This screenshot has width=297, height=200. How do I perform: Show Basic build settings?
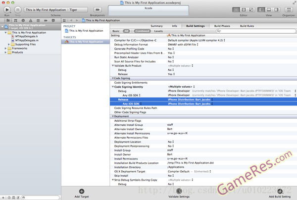[116, 31]
